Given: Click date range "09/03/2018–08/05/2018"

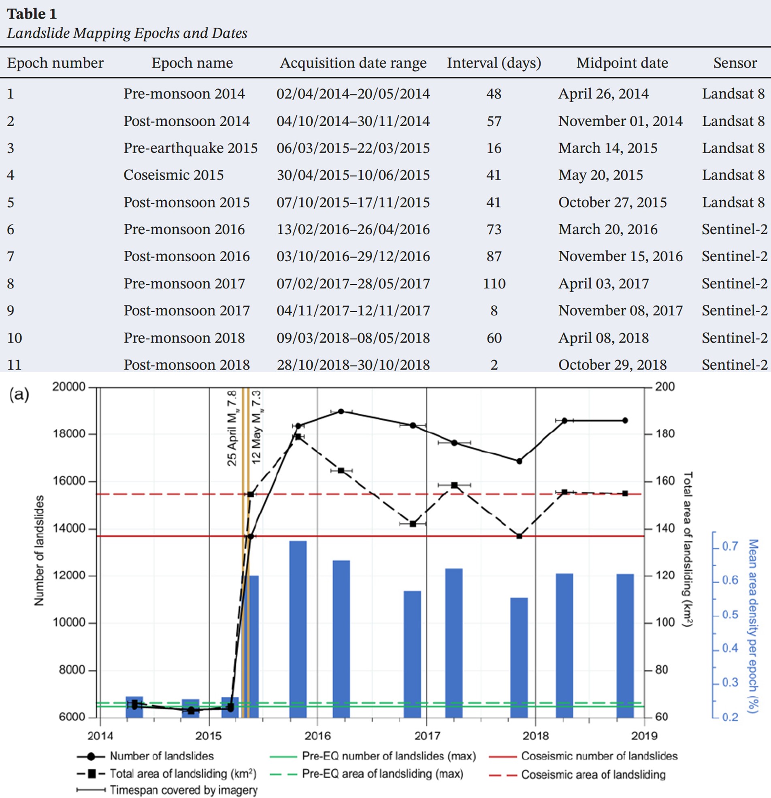Looking at the screenshot, I should [x=353, y=338].
